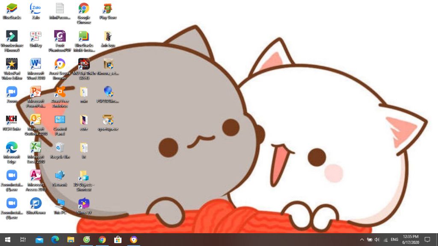The width and height of the screenshot is (438, 246).
Task: Open Avast Secure Browser desktop icon
Action: [x=60, y=69]
